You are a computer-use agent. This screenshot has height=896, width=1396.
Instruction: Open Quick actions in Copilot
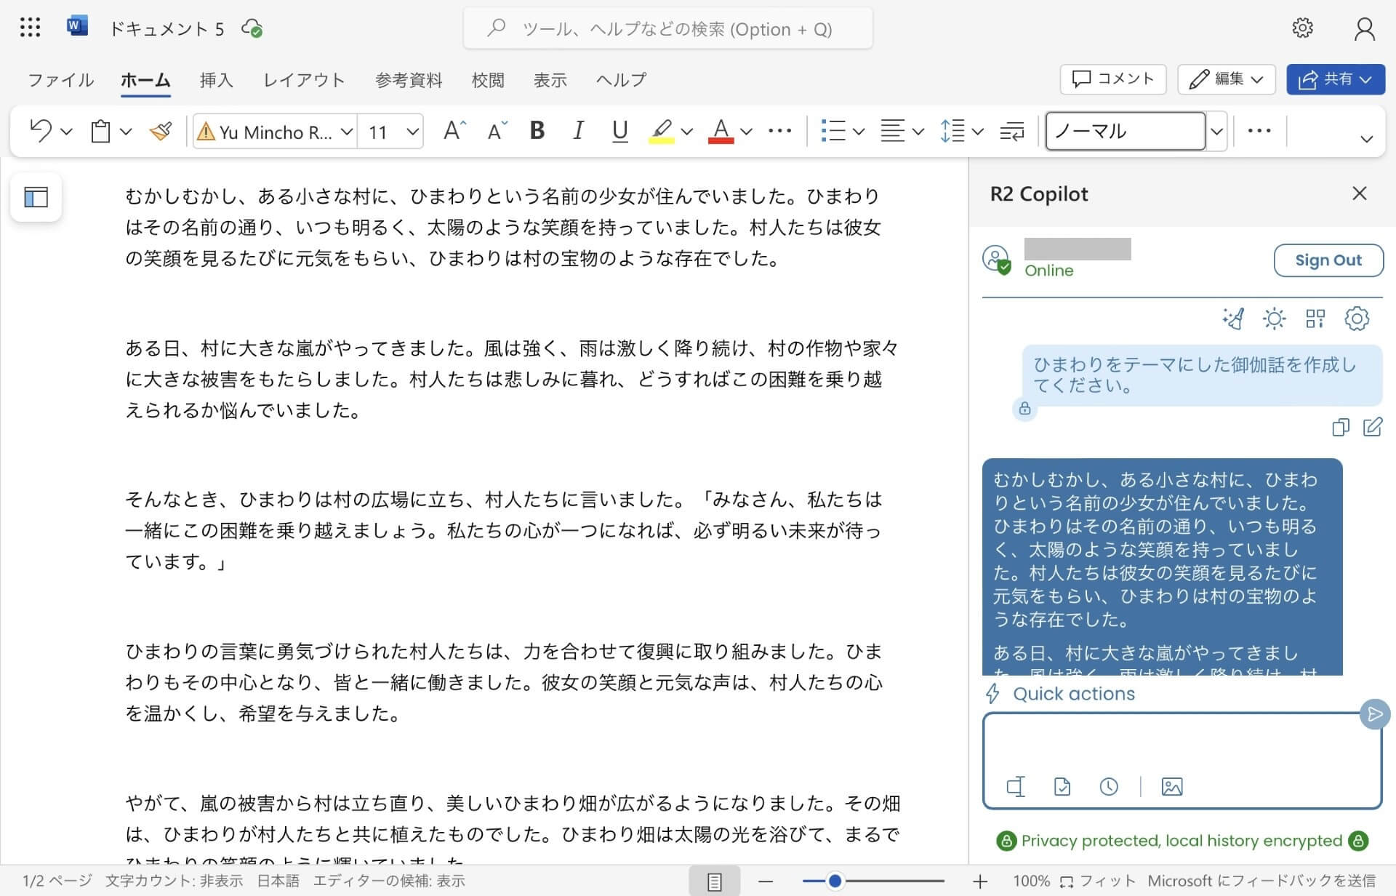tap(1060, 694)
